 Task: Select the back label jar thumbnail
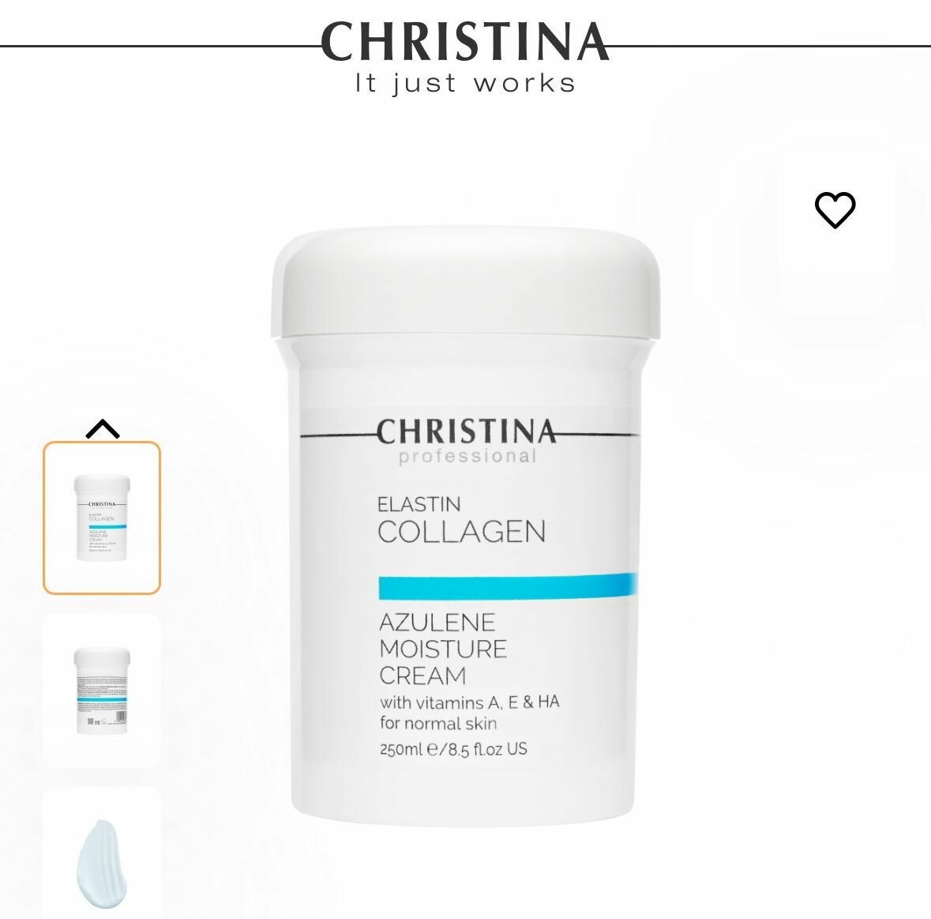tap(102, 691)
